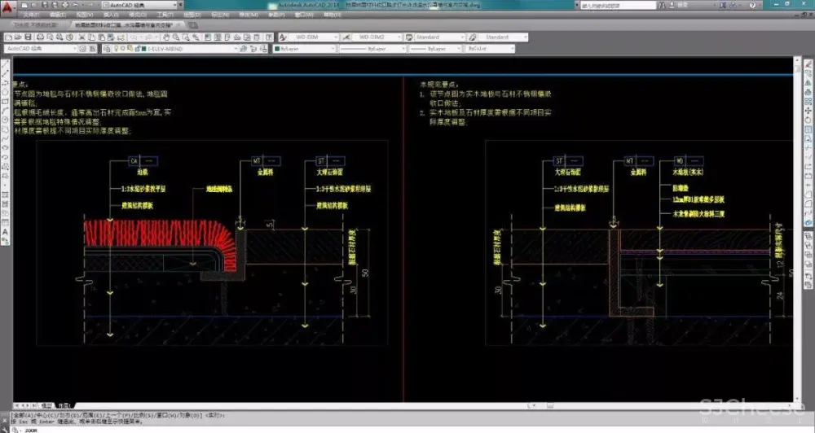
Task: Select the Multiline Text 'A' tool
Action: 6,232
